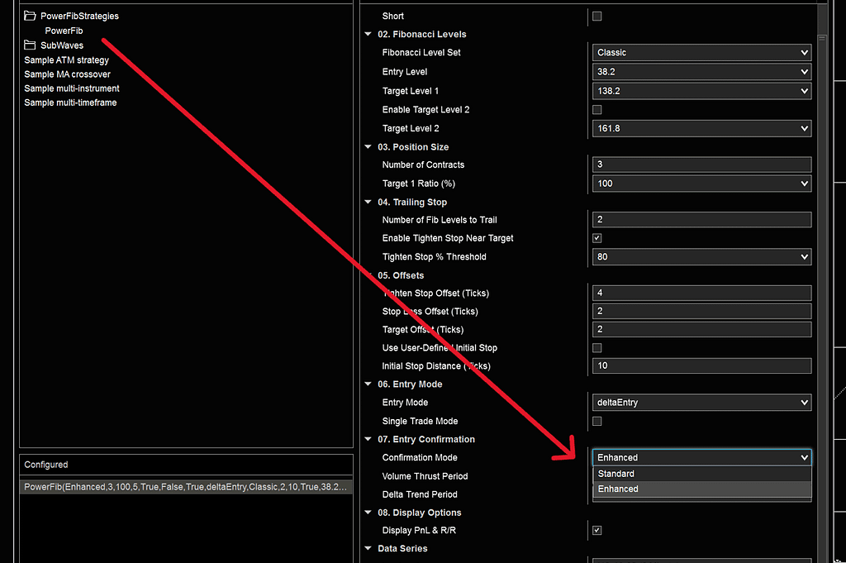
Task: Click the Number of Contracts field
Action: 701,164
